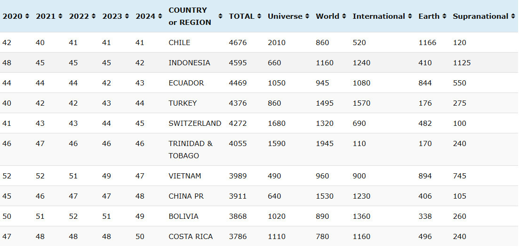Image resolution: width=519 pixels, height=247 pixels.
Task: Select the TOTAL column header text
Action: [241, 16]
